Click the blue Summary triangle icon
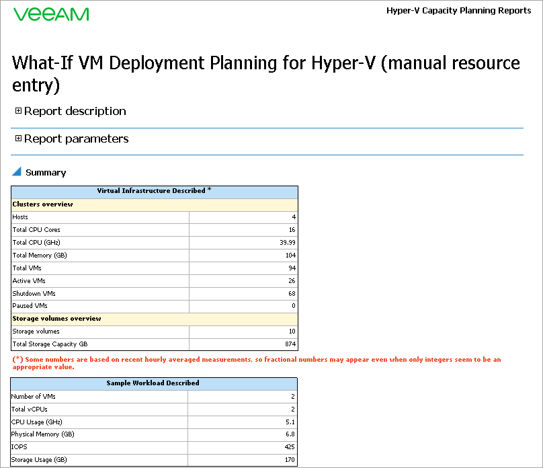The height and width of the screenshot is (468, 543). 17,171
